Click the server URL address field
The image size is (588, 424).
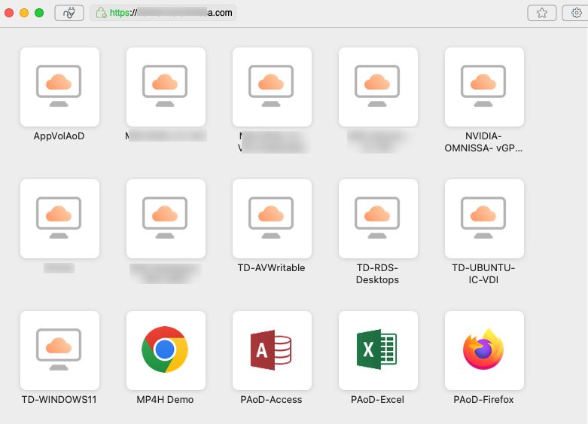(173, 13)
